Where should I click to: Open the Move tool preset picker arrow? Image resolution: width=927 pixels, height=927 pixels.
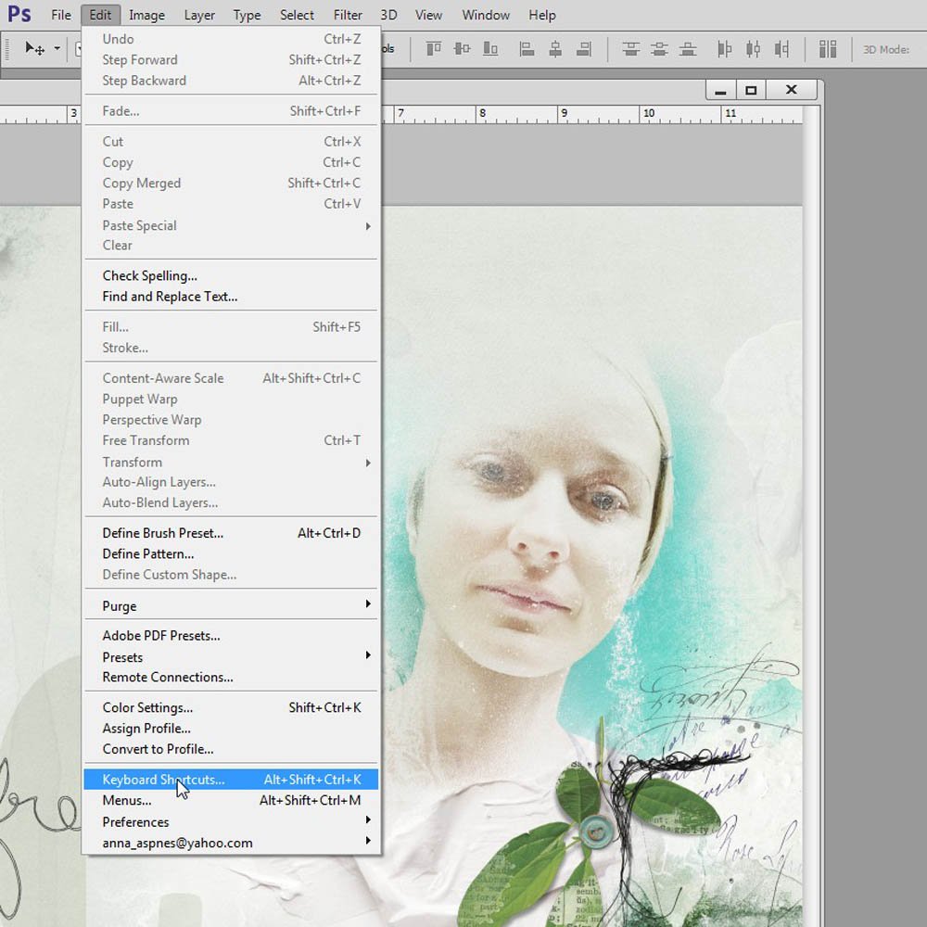(x=57, y=48)
